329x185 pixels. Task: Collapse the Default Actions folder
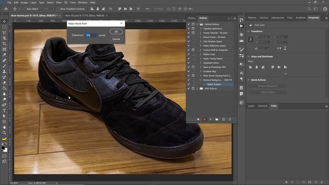197,24
